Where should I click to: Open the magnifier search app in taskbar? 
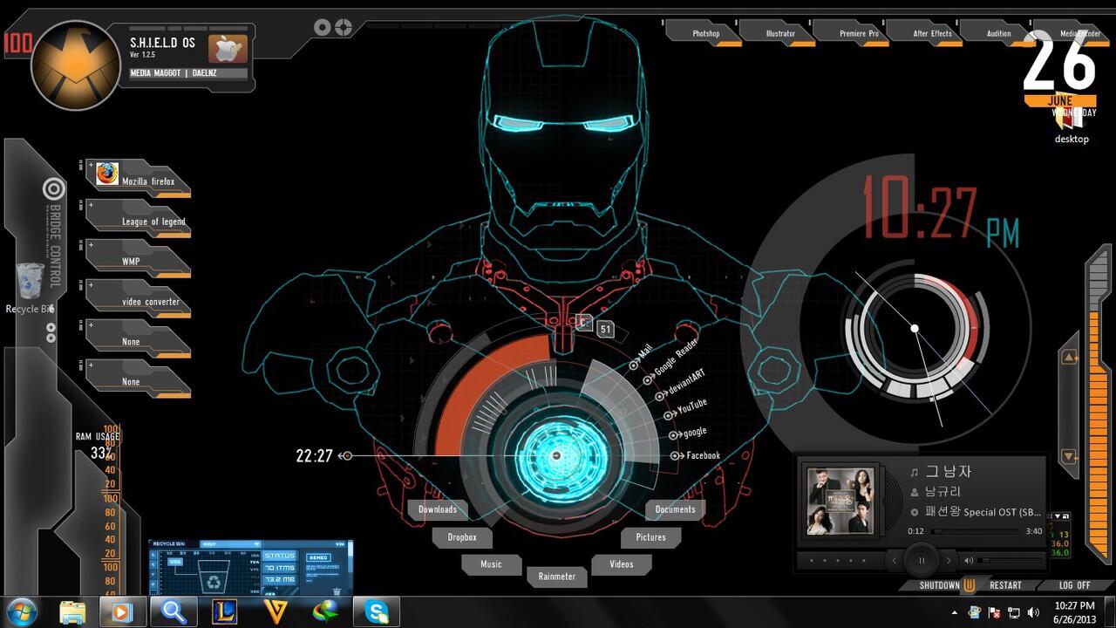click(x=173, y=612)
